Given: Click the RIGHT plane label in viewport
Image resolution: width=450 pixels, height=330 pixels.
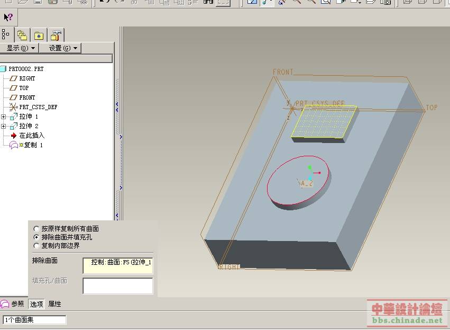Looking at the screenshot, I should pyautogui.click(x=229, y=267).
